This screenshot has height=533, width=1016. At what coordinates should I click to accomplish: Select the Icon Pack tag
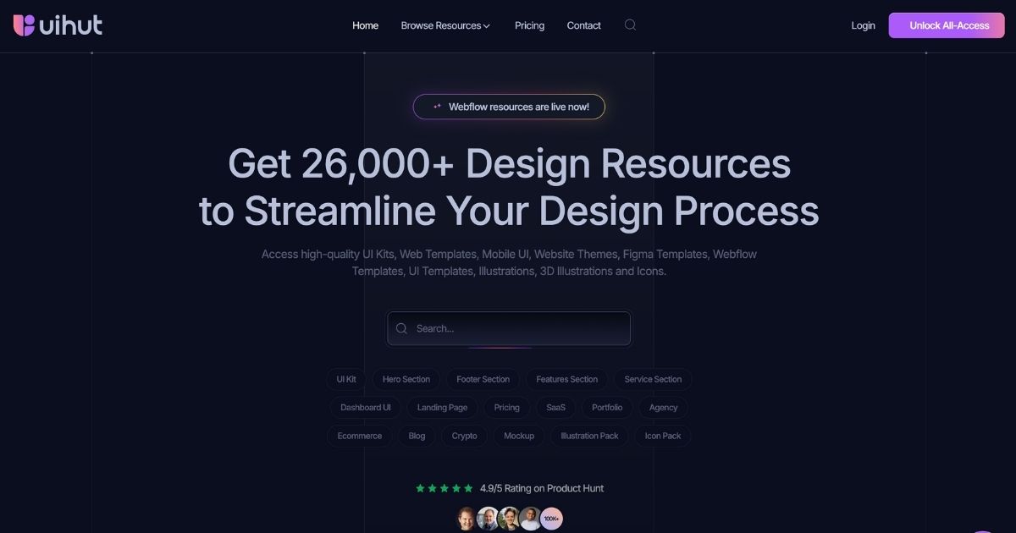(663, 436)
